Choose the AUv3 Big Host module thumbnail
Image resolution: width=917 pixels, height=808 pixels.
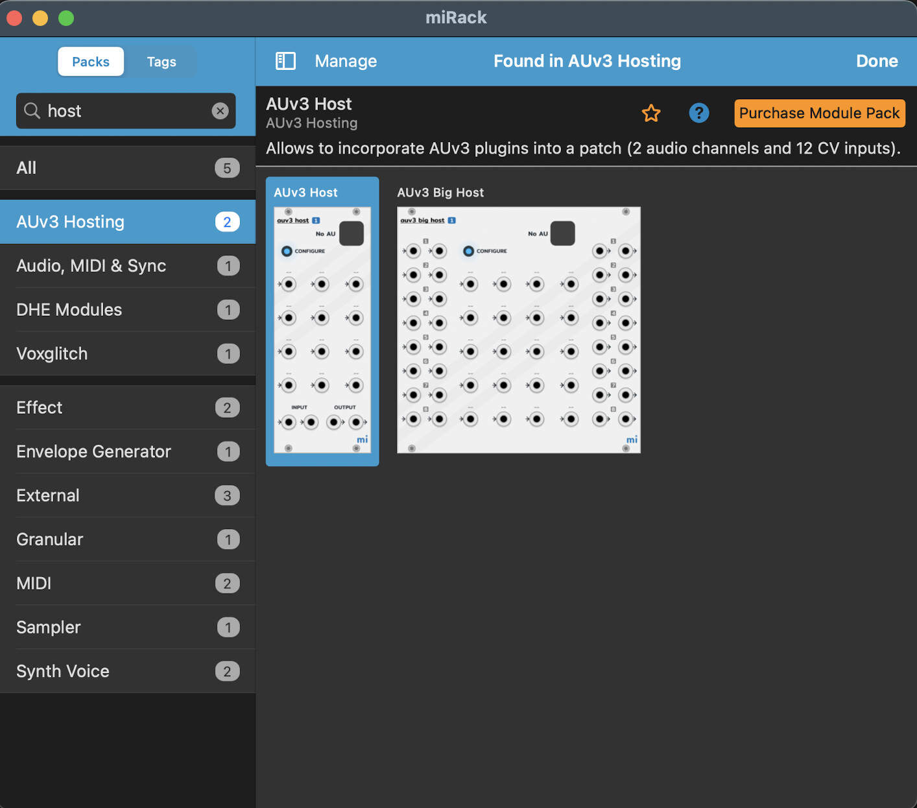519,329
